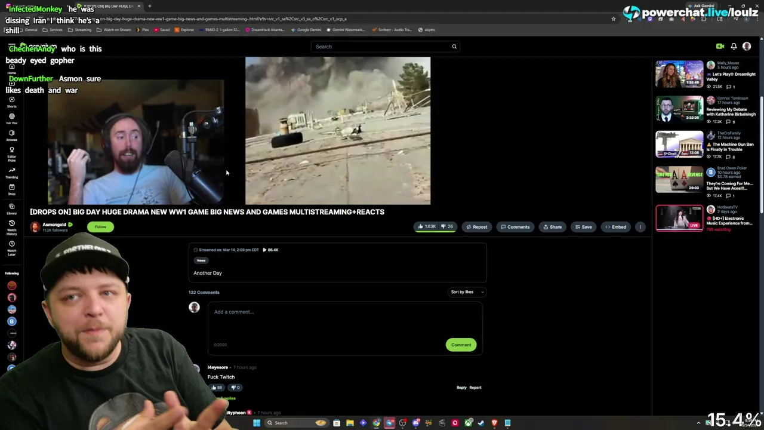Share the video
Screen dimensions: 764x430
(552, 227)
